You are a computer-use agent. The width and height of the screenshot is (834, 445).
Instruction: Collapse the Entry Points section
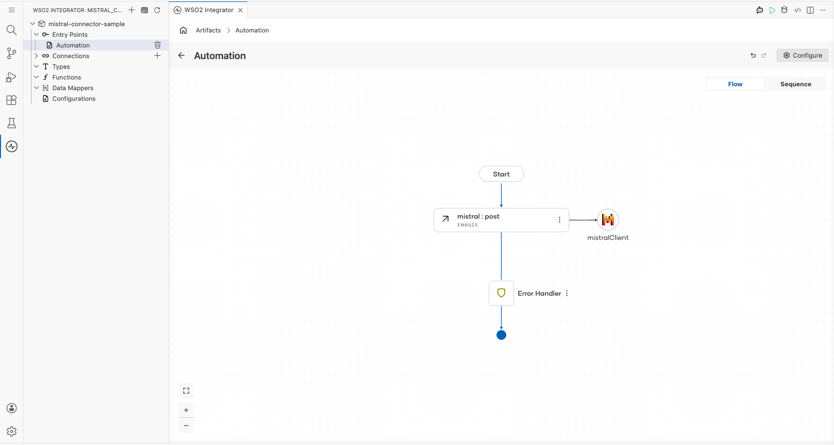point(36,34)
